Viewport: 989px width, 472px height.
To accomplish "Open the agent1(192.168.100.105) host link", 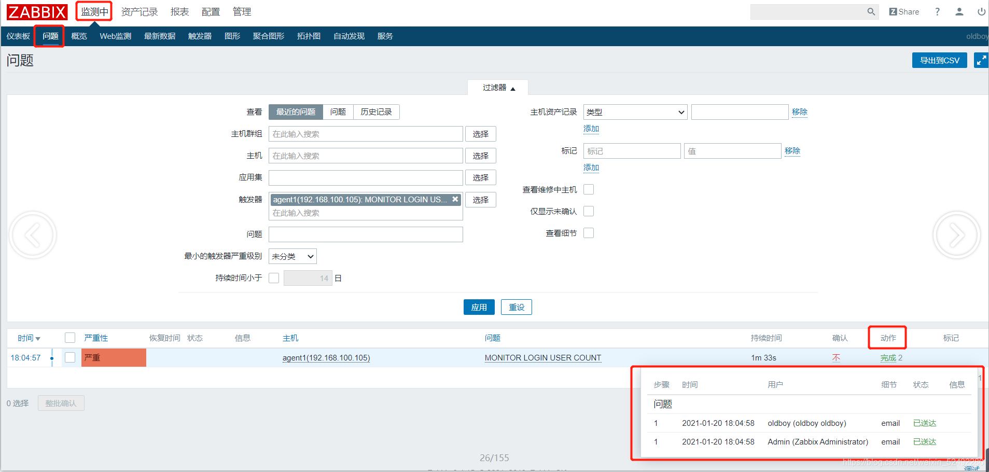I will 326,358.
